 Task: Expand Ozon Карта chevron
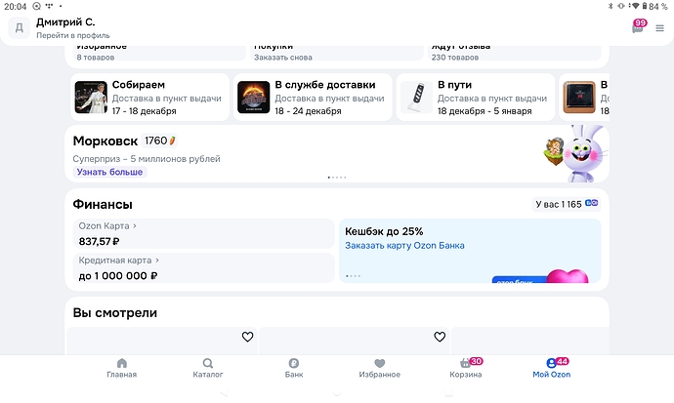(135, 225)
